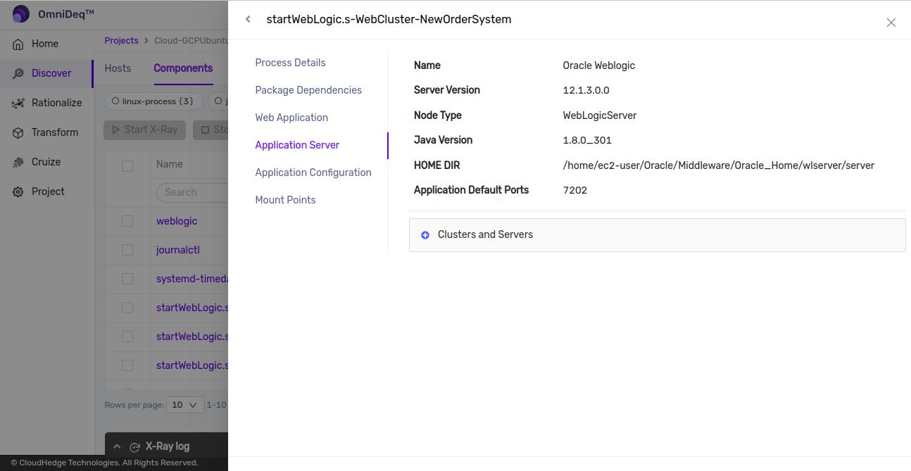Click the plus icon beside Clusters and Servers

425,235
